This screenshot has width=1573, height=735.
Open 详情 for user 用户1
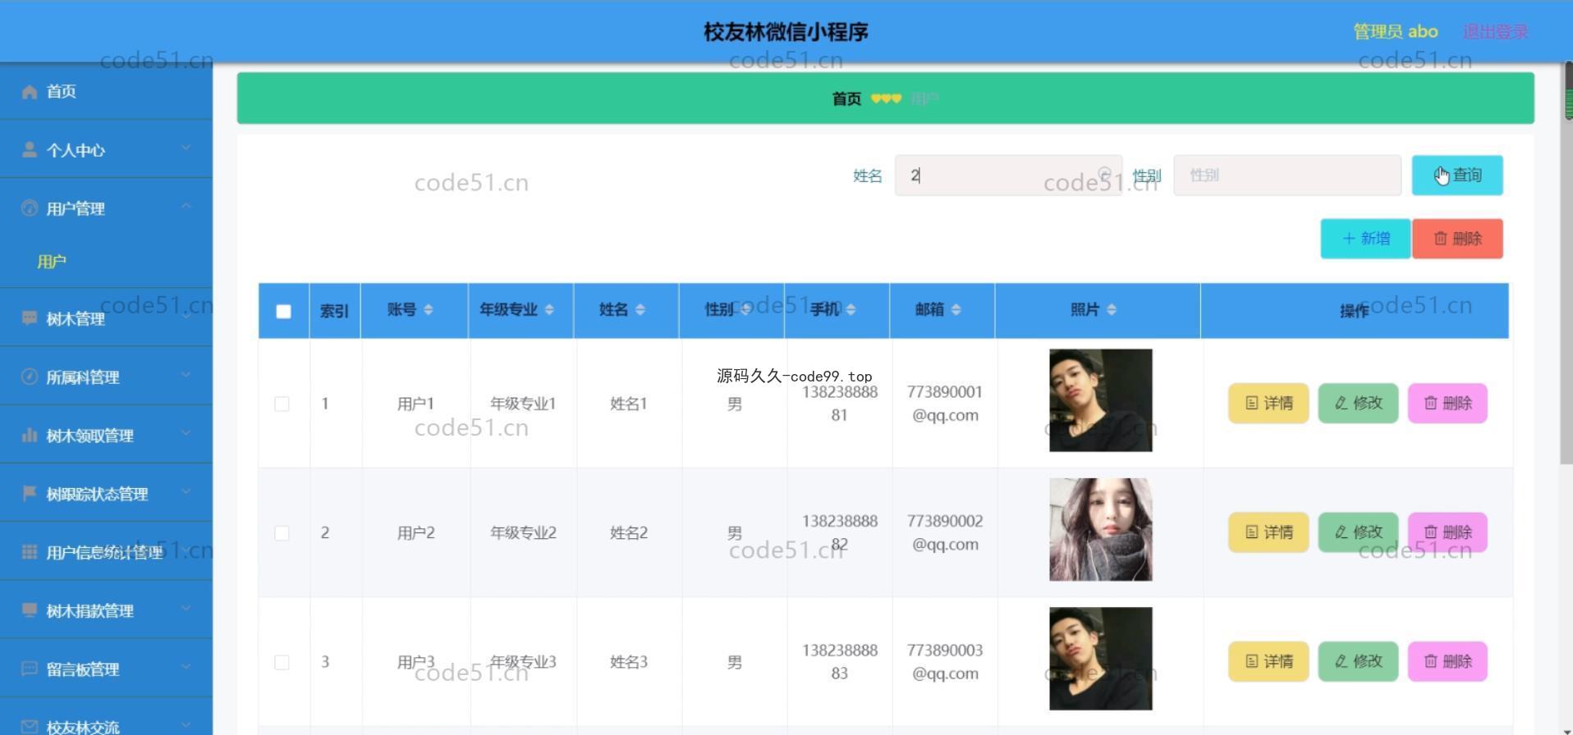coord(1268,404)
